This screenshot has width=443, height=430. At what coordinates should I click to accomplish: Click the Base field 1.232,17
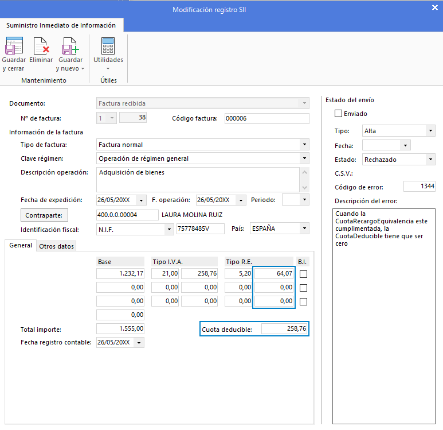[x=120, y=273]
